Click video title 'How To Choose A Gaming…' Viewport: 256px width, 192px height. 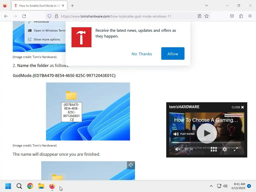206,120
